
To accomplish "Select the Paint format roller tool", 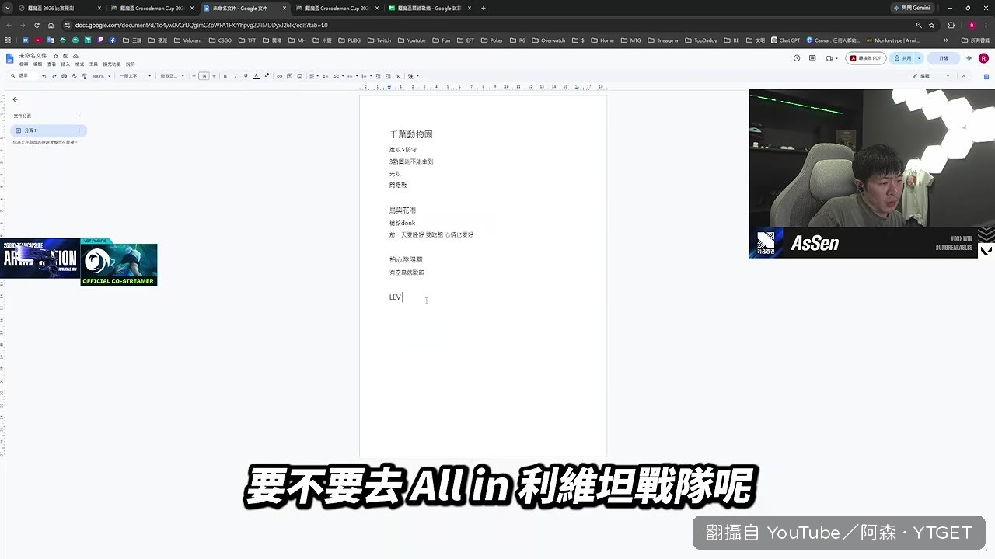I will 84,76.
